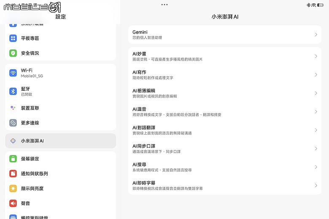Select 通知與狀態列 in settings sidebar
329x219 pixels.
tap(61, 174)
